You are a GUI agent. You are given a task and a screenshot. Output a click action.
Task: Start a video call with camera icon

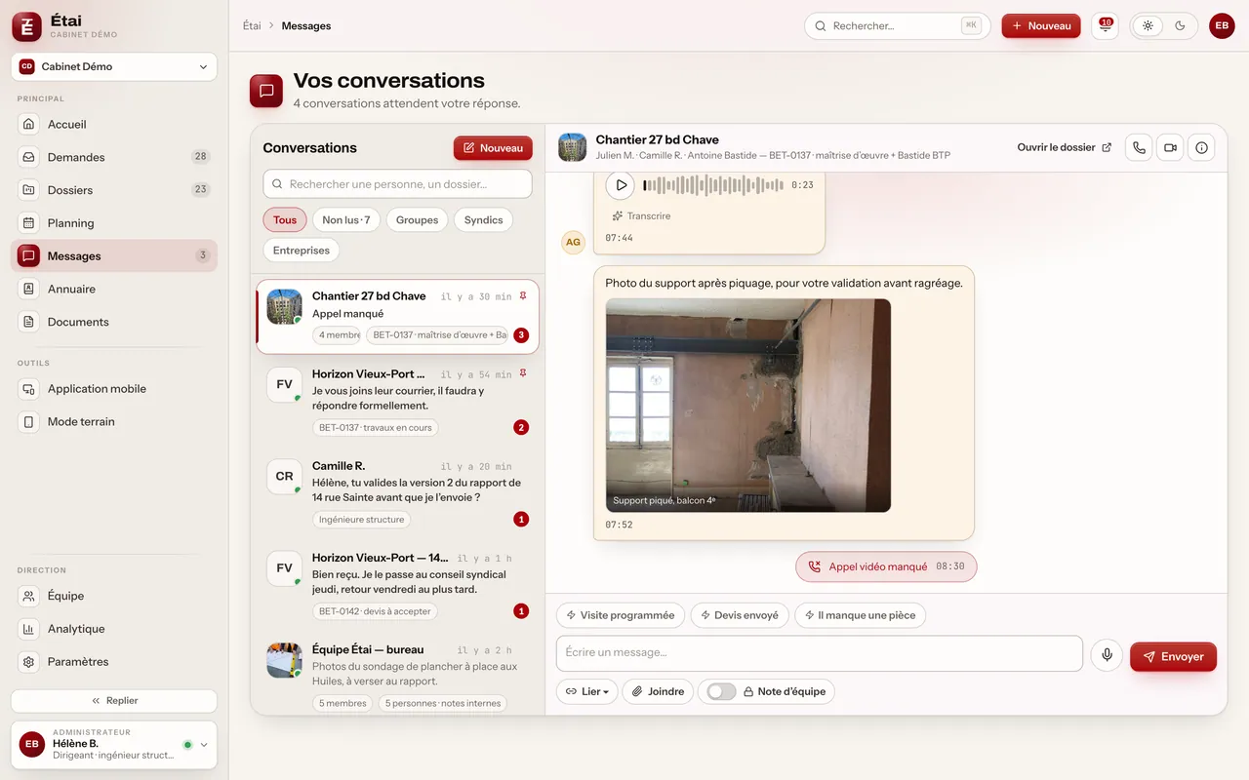coord(1171,148)
